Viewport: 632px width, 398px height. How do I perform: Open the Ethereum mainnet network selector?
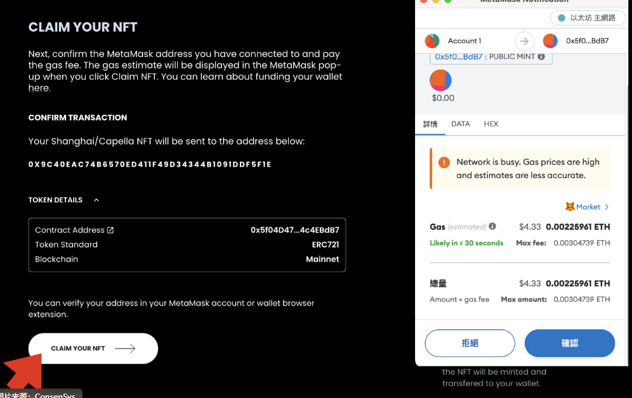(588, 18)
